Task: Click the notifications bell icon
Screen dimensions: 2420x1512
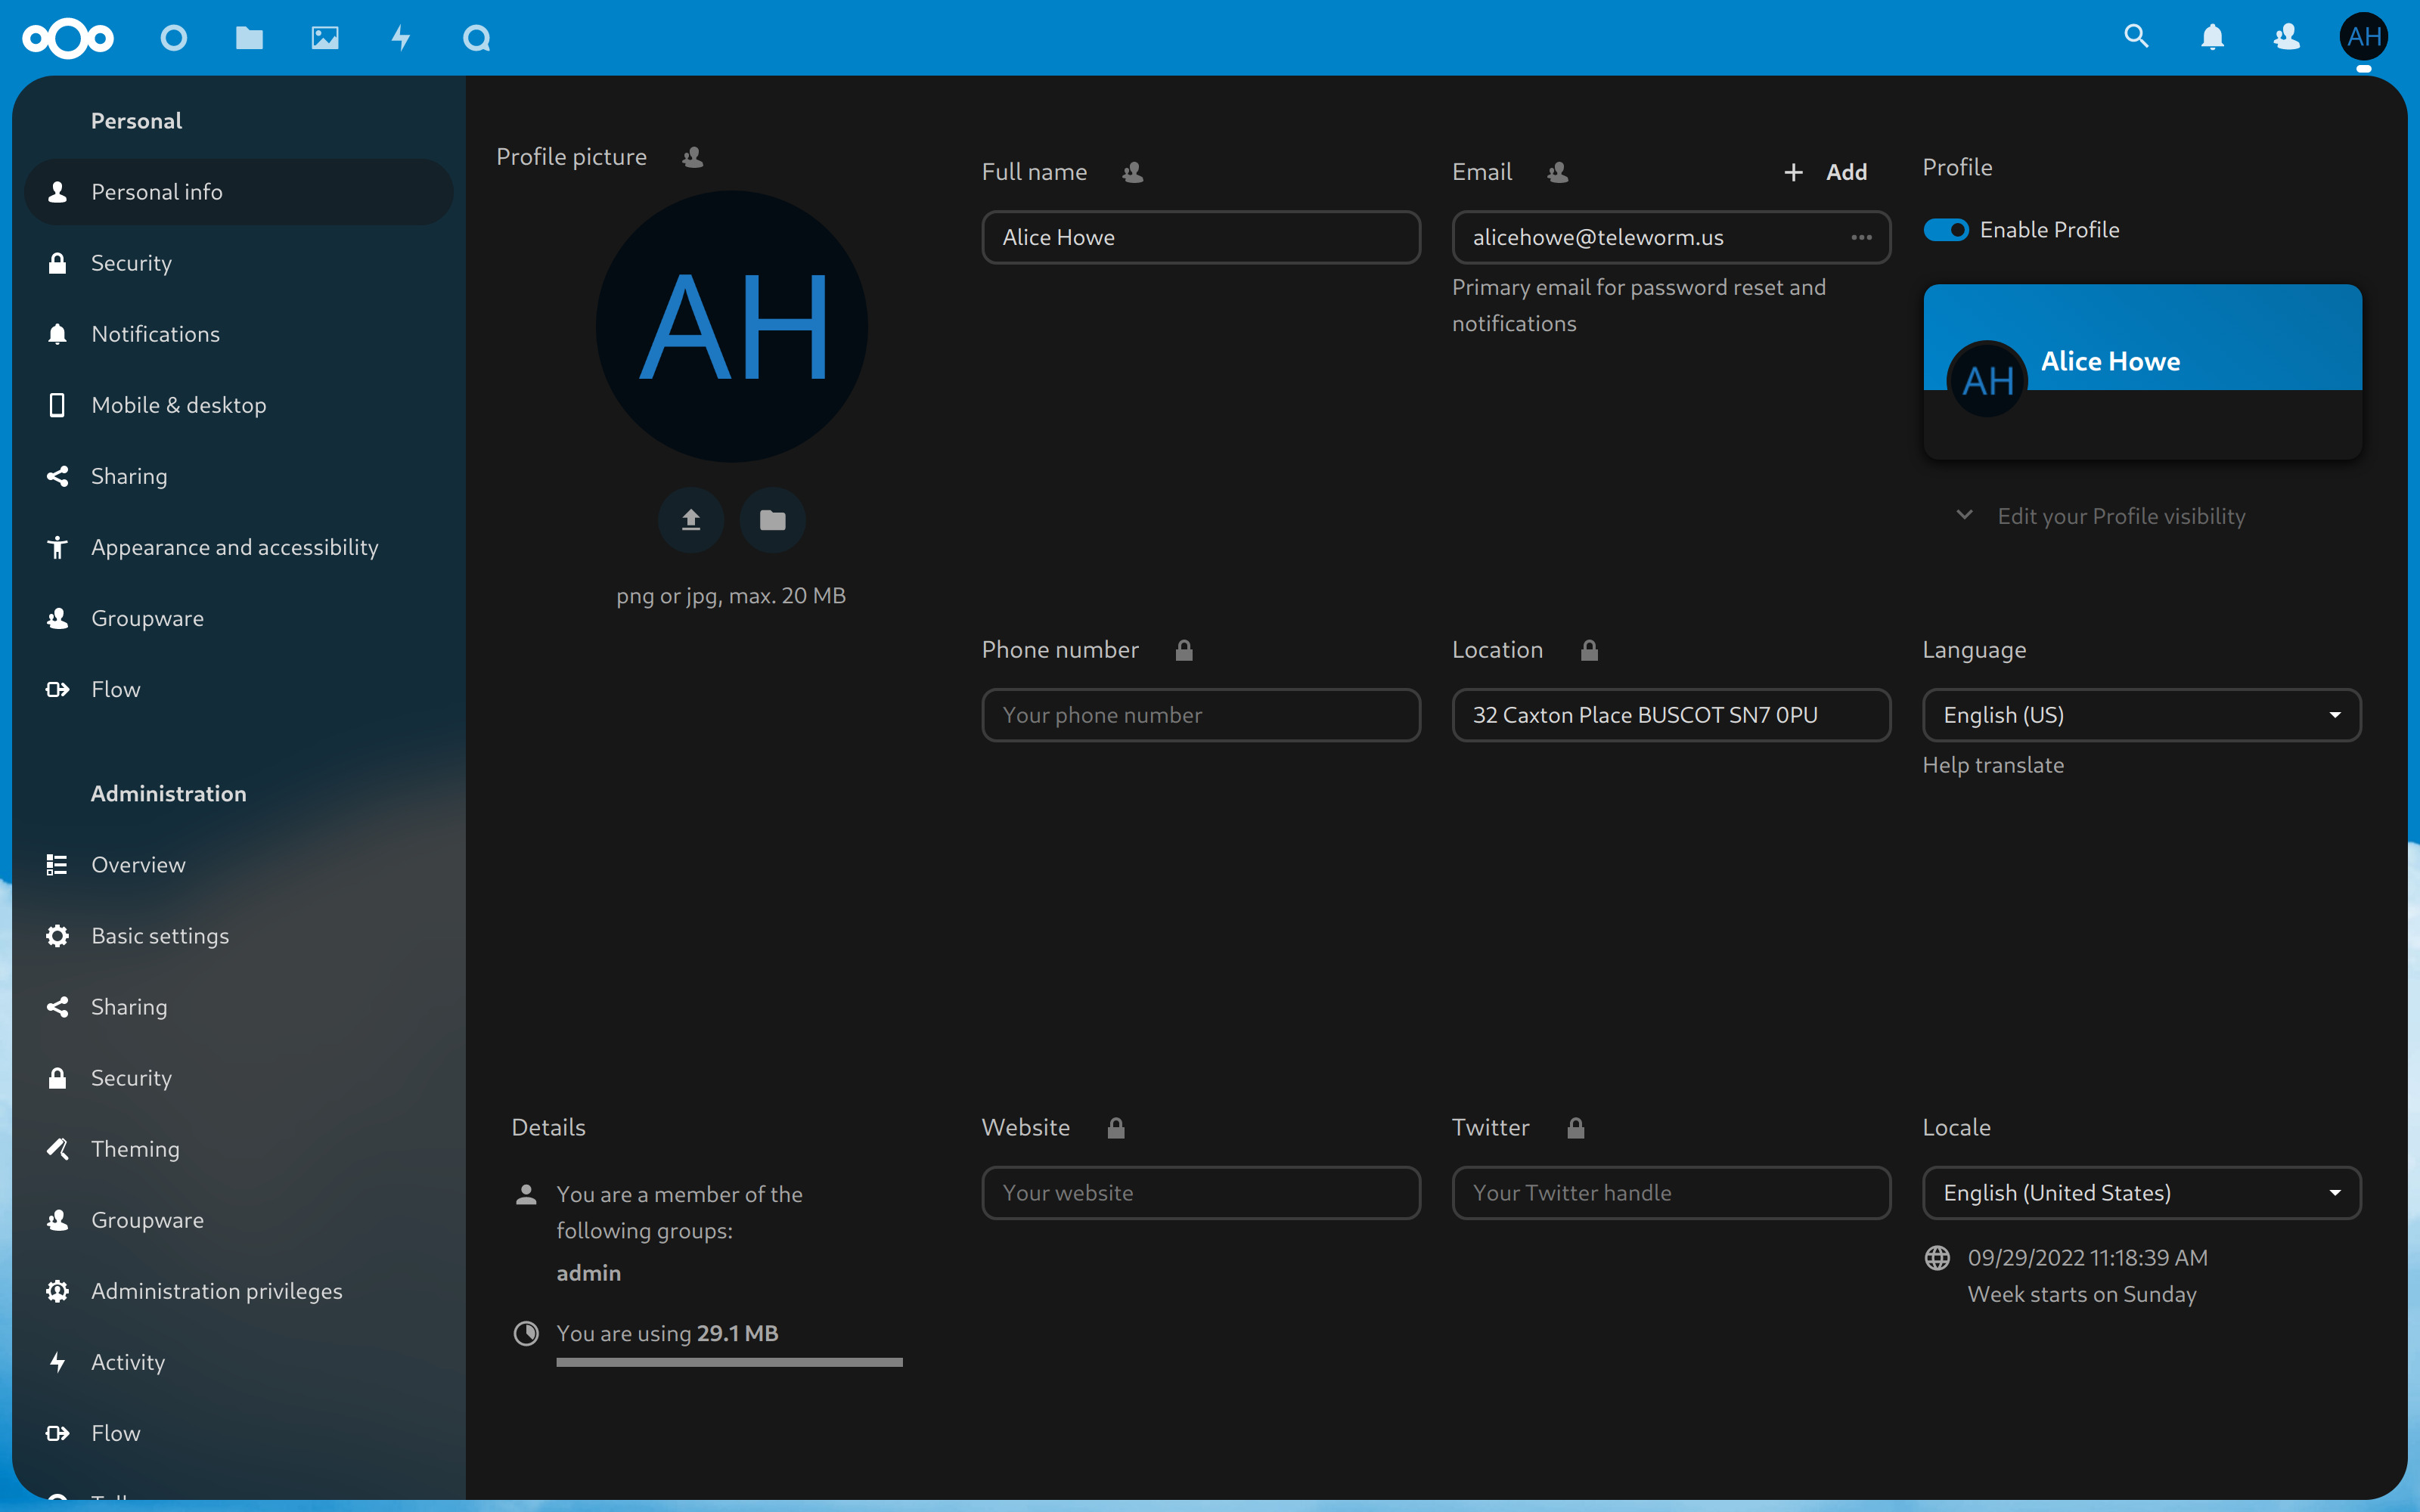Action: pyautogui.click(x=2212, y=38)
